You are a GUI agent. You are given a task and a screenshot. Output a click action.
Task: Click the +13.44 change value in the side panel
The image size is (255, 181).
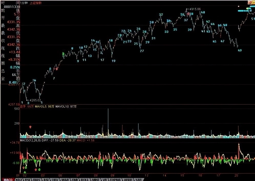point(15,52)
